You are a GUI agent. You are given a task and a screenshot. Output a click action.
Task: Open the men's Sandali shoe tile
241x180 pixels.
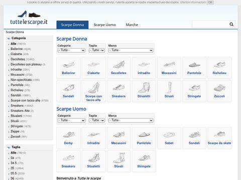point(194,138)
